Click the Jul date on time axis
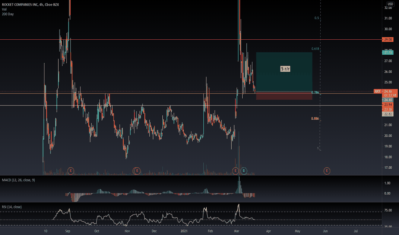399x235 pixels. pyautogui.click(x=356, y=231)
